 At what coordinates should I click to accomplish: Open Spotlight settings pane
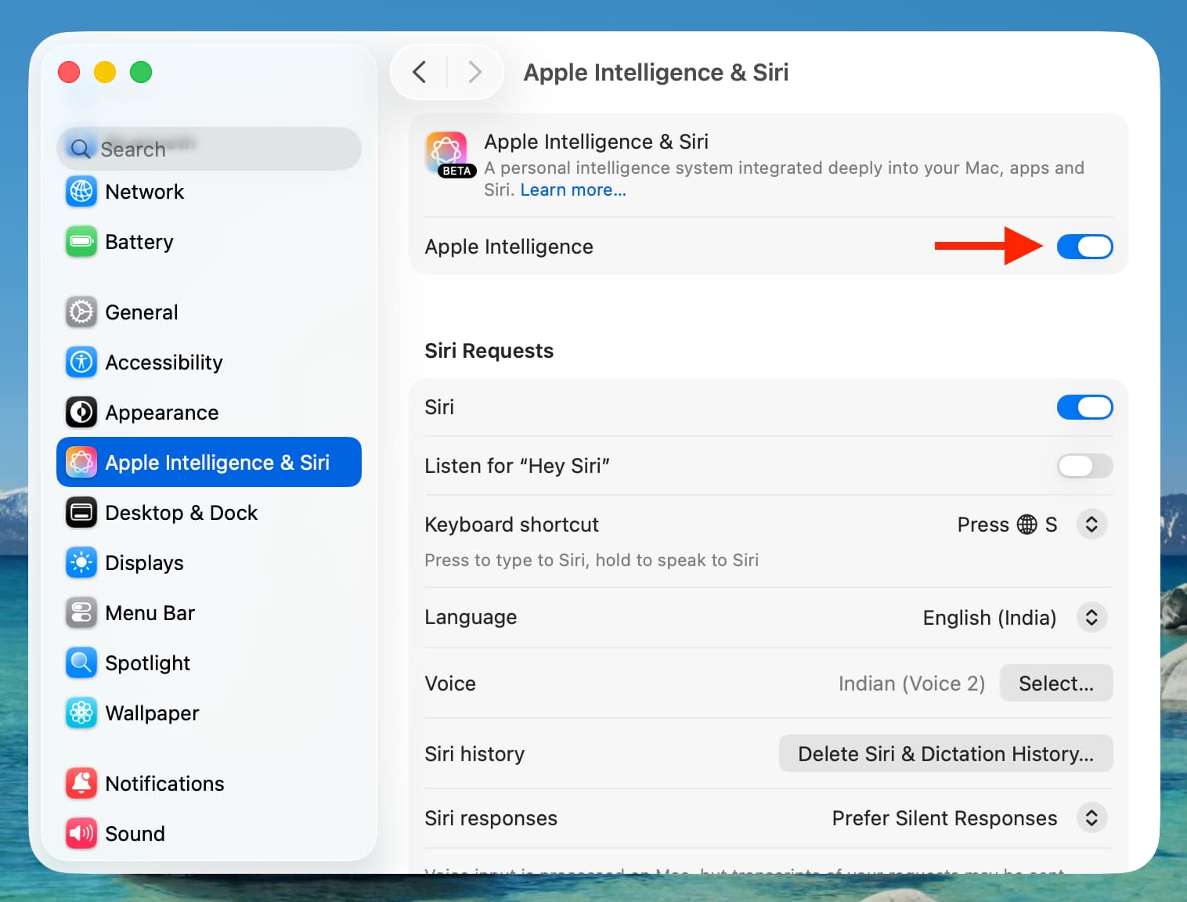click(x=209, y=663)
